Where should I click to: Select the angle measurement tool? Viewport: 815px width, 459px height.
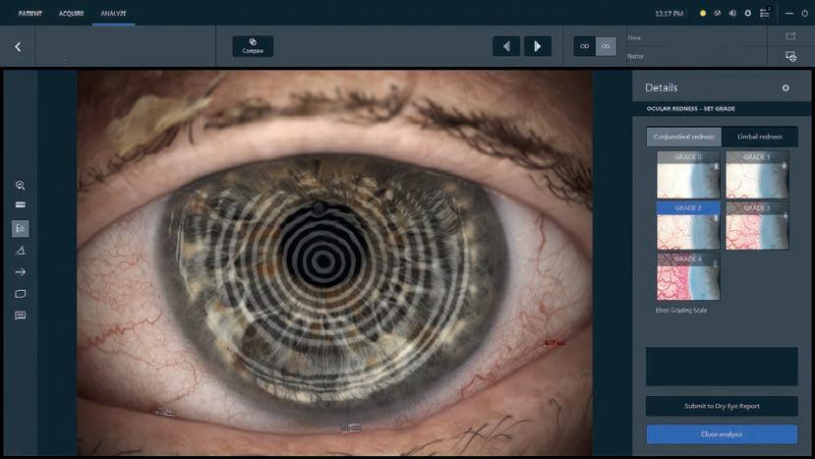pyautogui.click(x=21, y=251)
